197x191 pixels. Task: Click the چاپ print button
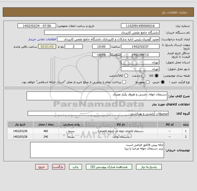[x=75, y=167]
